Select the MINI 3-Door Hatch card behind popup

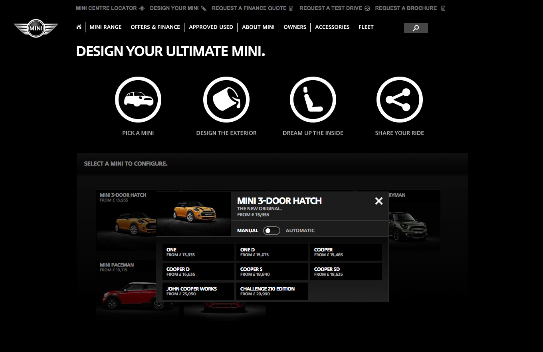(x=126, y=220)
